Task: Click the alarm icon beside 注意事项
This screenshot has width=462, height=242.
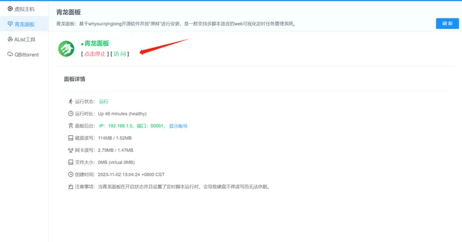Action: tap(71, 187)
